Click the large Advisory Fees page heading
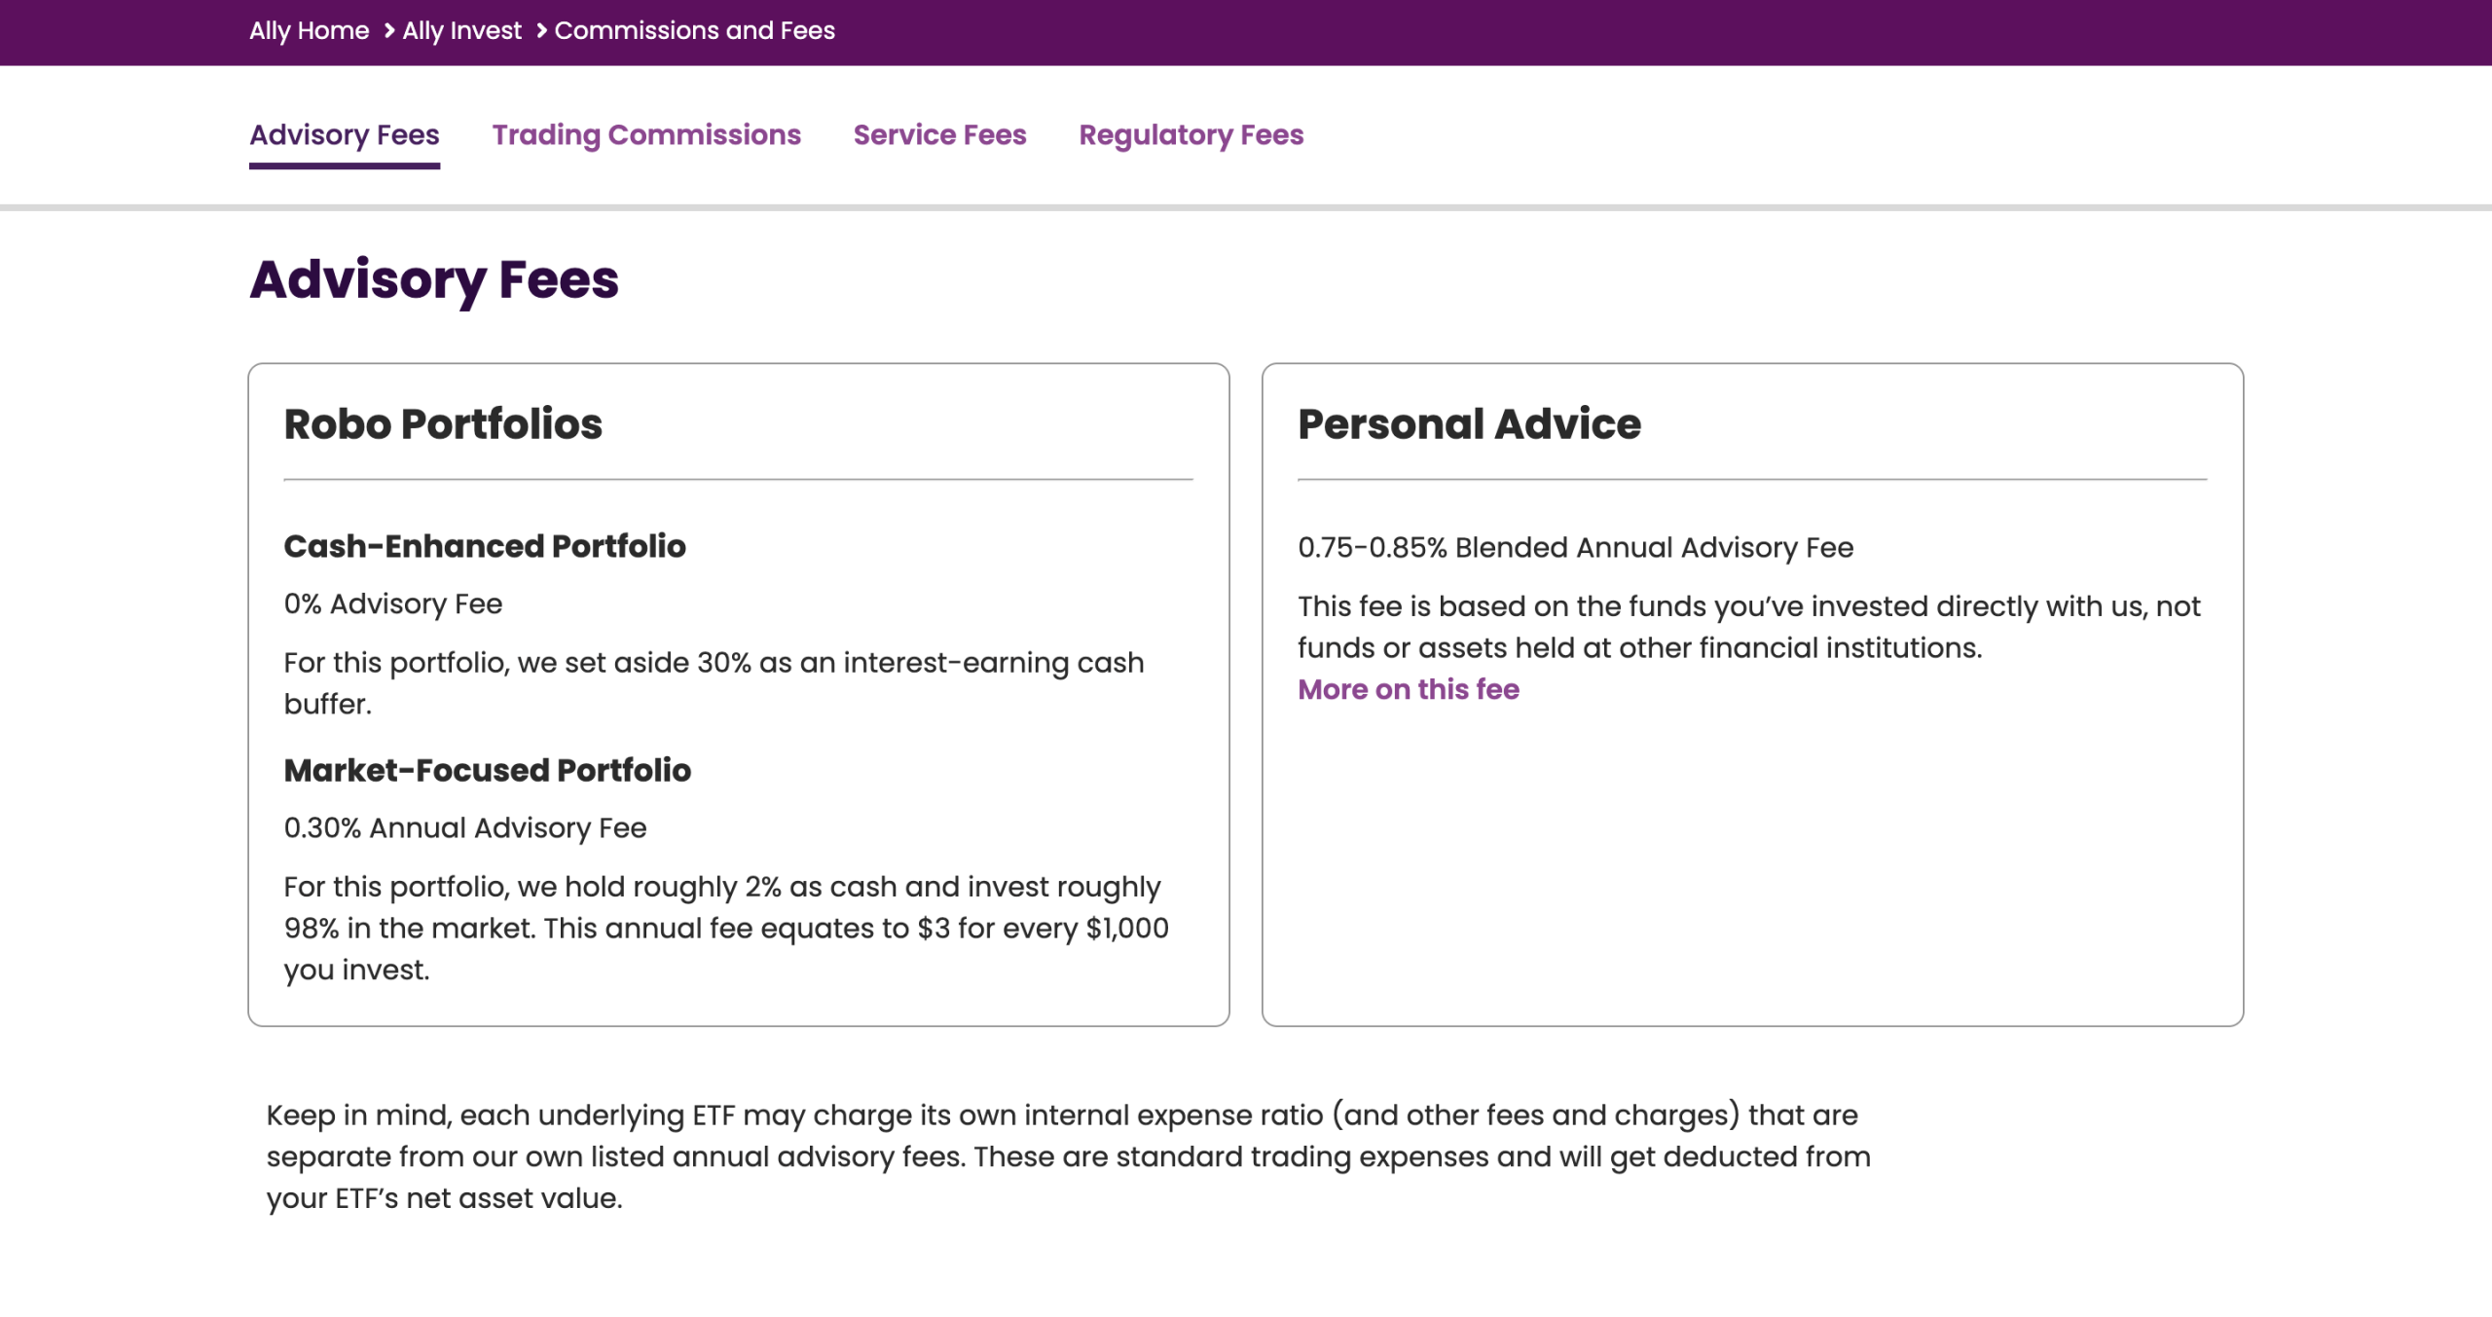The width and height of the screenshot is (2492, 1317). 434,280
